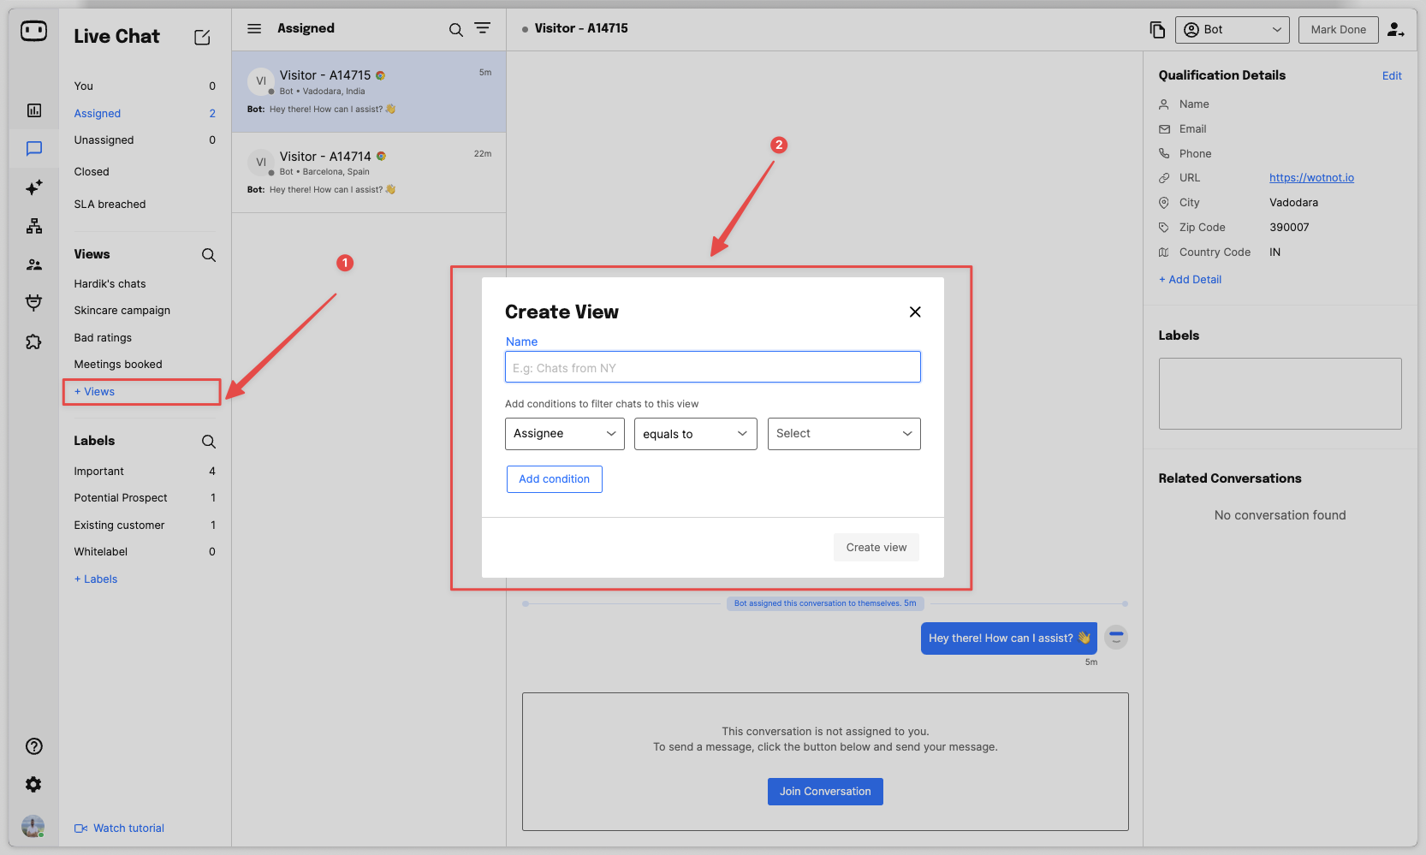Expand the Bot assignee dropdown
Viewport: 1426px width, 855px height.
click(1232, 30)
